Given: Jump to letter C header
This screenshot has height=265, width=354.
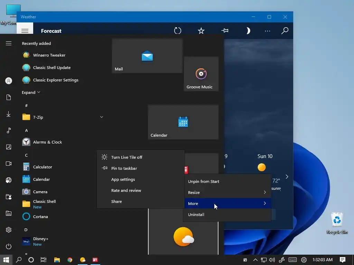Looking at the screenshot, I should [26, 155].
